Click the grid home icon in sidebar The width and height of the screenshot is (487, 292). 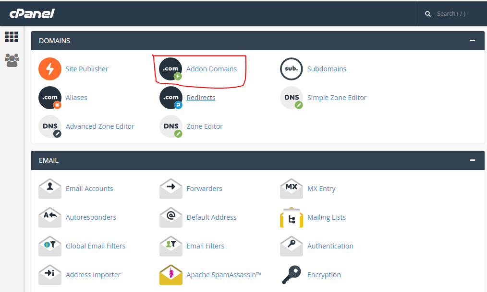tap(12, 37)
